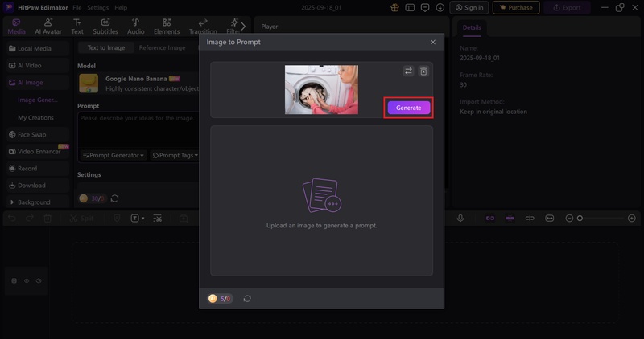
Task: Open My Creations
Action: tap(35, 117)
